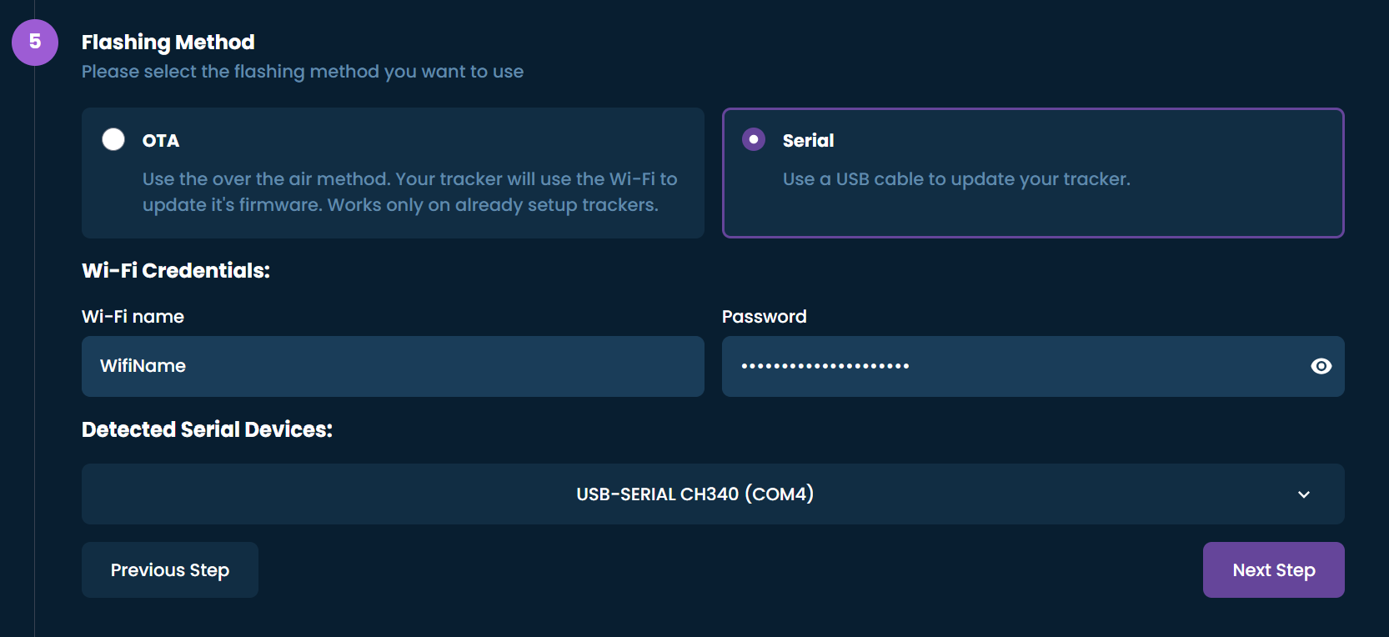This screenshot has height=637, width=1389.
Task: Click the Flashing Method heading
Action: 168,43
